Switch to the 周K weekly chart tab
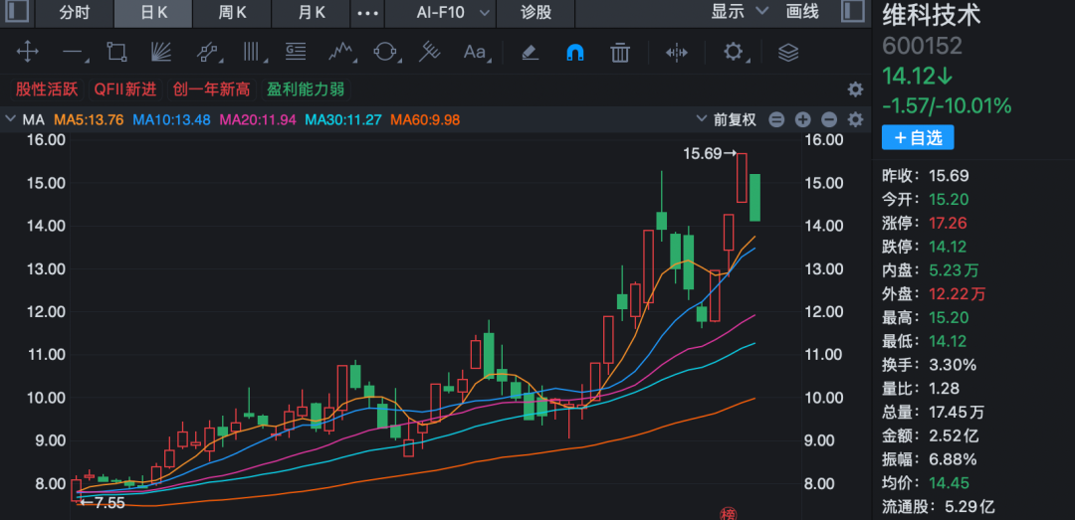This screenshot has height=520, width=1075. click(233, 12)
